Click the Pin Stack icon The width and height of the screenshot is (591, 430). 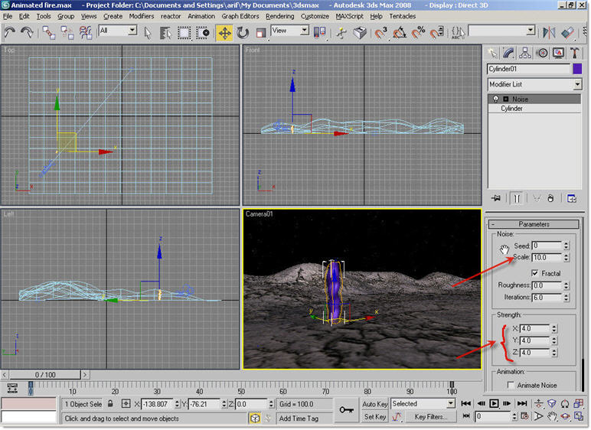click(496, 198)
